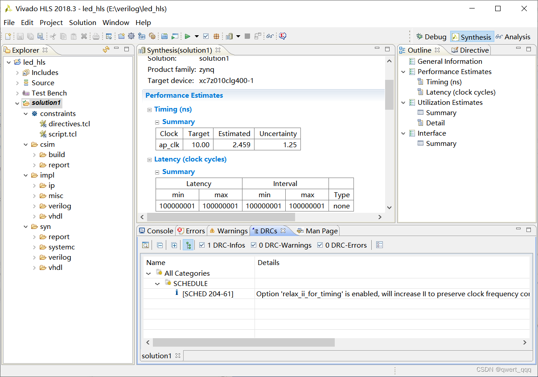538x377 pixels.
Task: Click the Cut scissors toolbar icon
Action: pyautogui.click(x=53, y=36)
